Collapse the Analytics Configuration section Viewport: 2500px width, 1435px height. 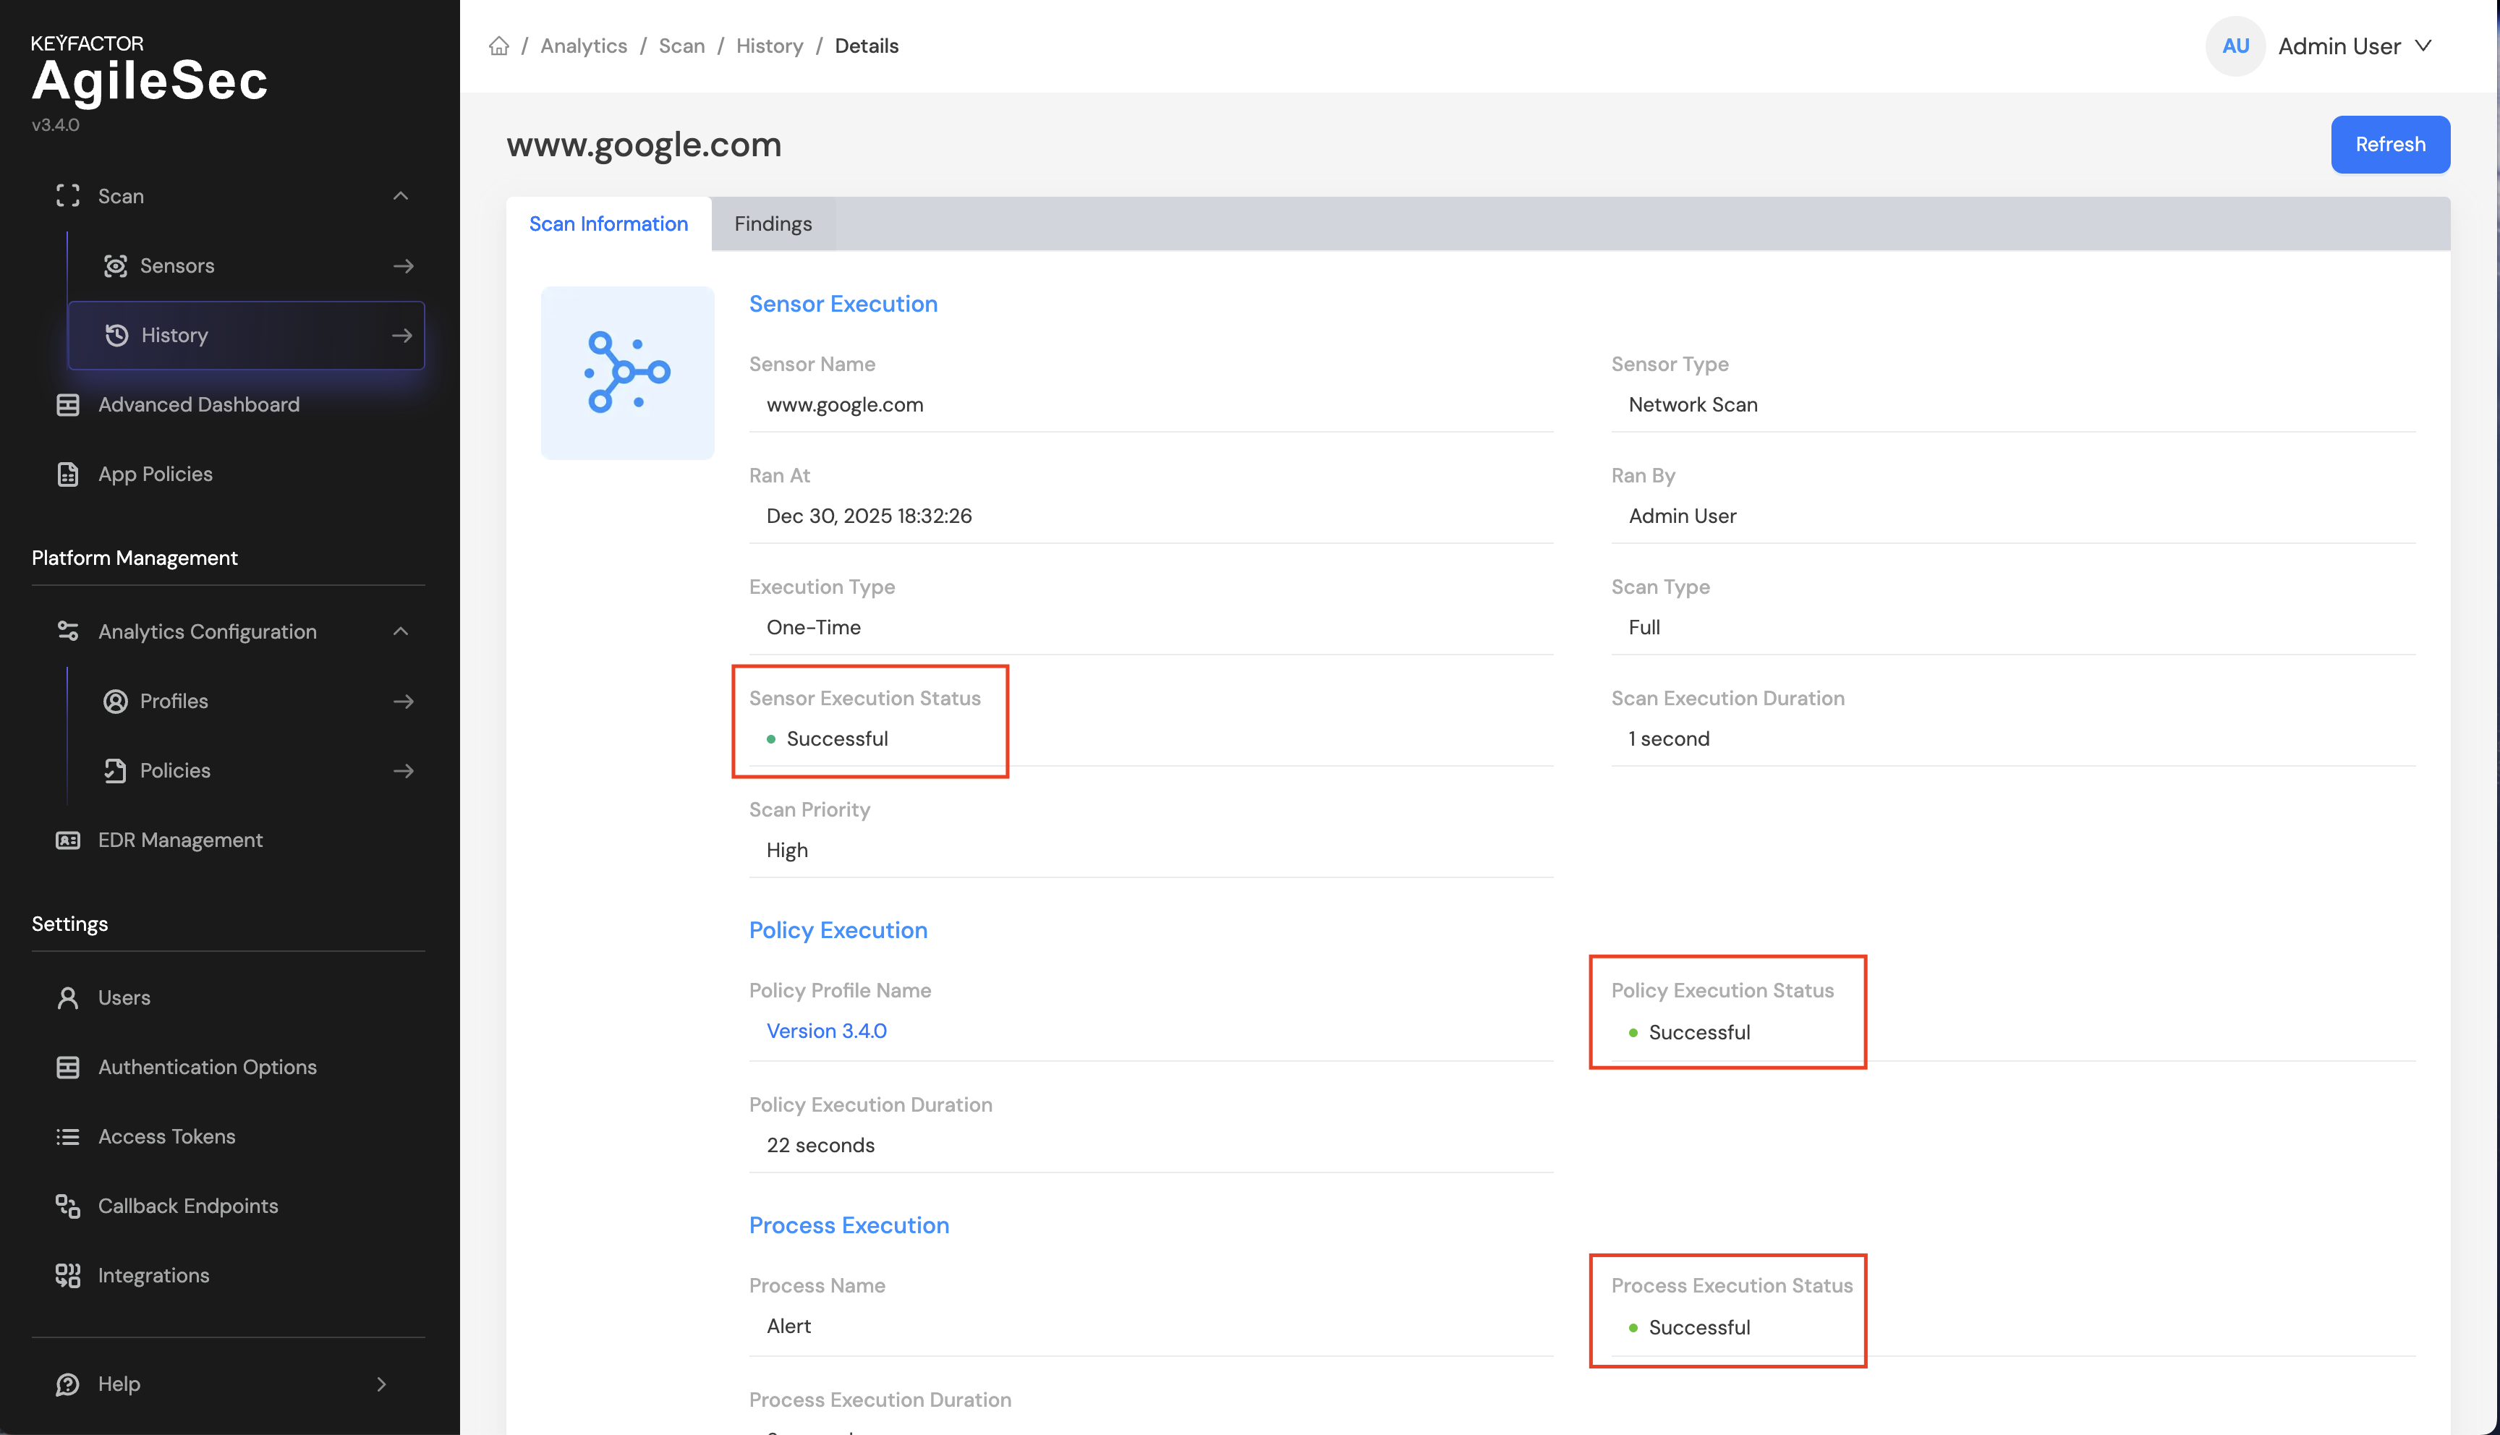(400, 631)
